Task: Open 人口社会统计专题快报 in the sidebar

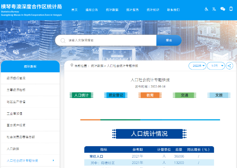Action: [30, 161]
